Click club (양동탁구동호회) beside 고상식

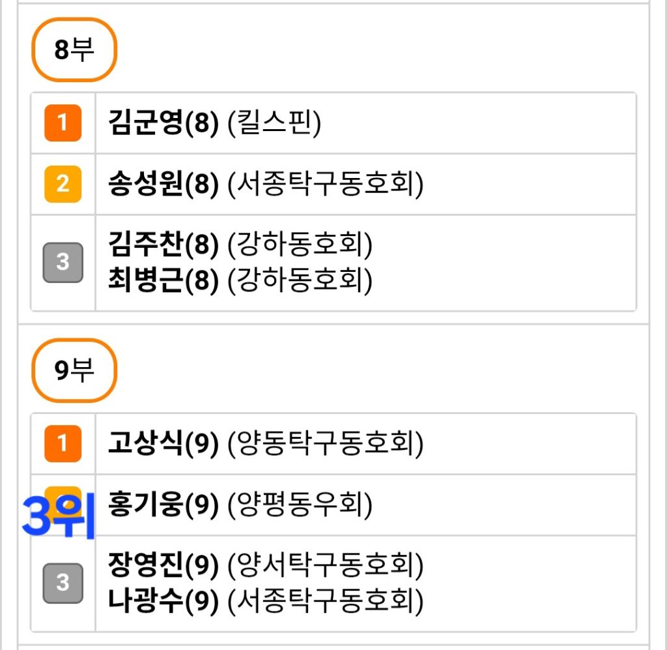tap(326, 444)
